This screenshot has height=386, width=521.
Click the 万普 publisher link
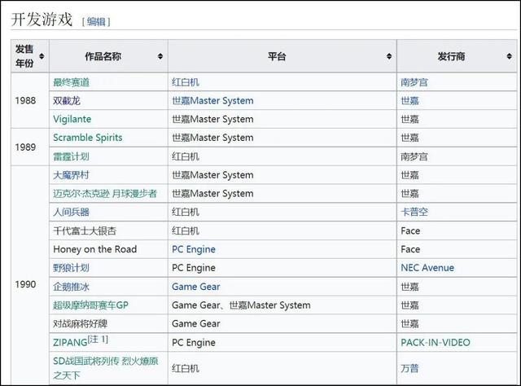(409, 368)
